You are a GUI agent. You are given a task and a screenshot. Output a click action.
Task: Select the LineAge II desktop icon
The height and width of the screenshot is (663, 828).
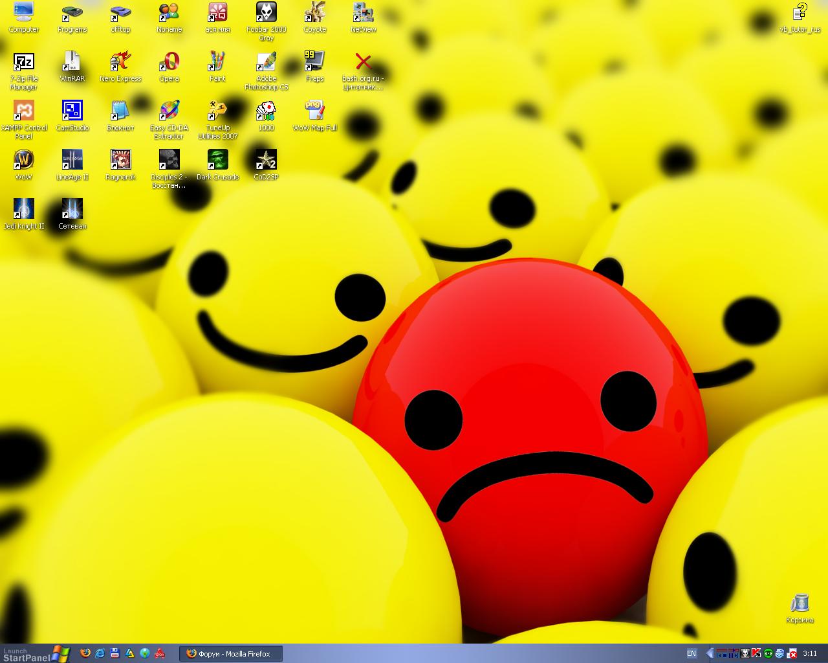(x=72, y=166)
